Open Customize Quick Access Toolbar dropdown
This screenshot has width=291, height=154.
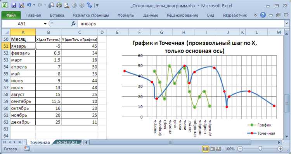(x=97, y=5)
